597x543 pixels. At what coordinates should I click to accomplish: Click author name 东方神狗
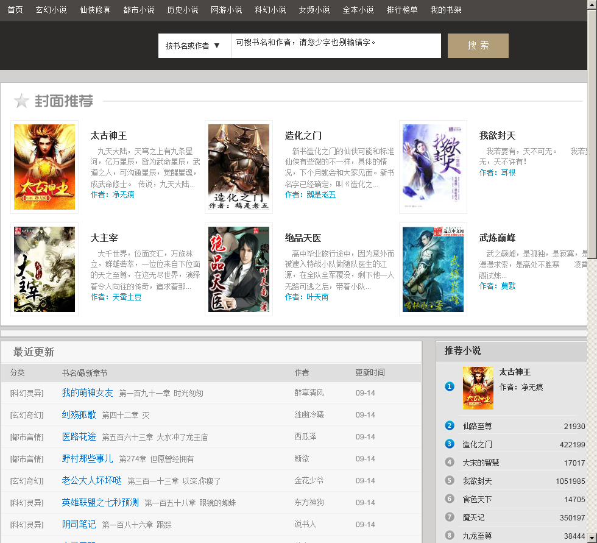(x=309, y=503)
